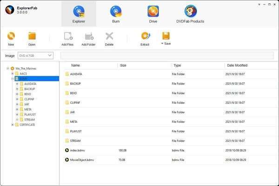Sort by Size column header
The image size is (279, 186).
(123, 65)
